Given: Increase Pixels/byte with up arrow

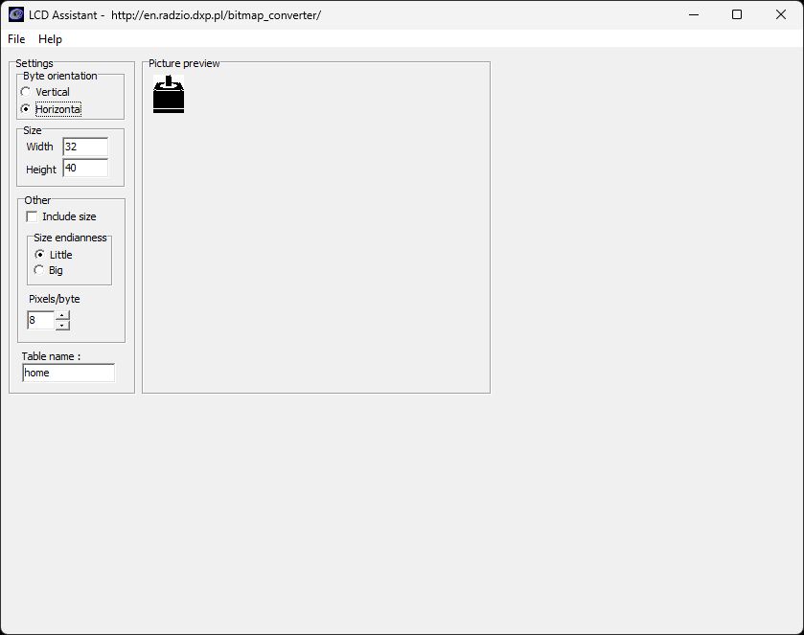Looking at the screenshot, I should [62, 315].
